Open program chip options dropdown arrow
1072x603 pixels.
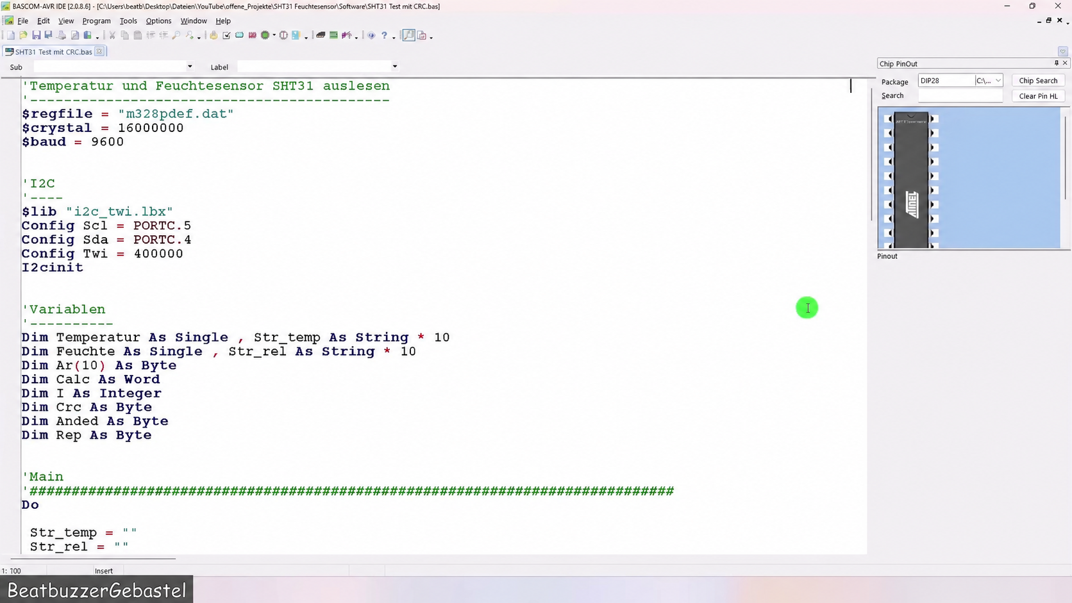[274, 35]
